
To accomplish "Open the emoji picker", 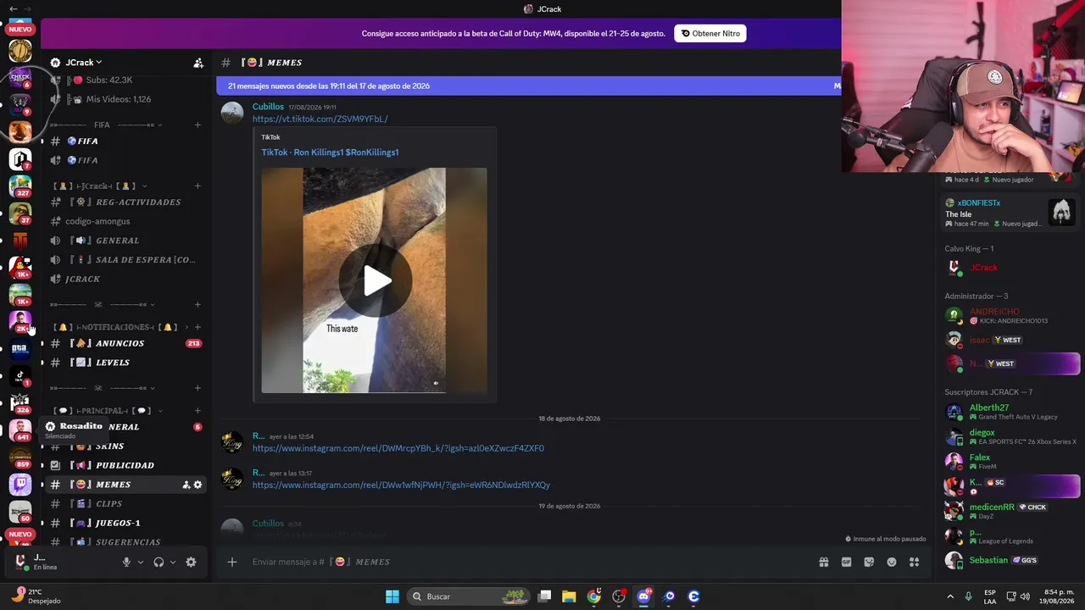I will point(892,562).
